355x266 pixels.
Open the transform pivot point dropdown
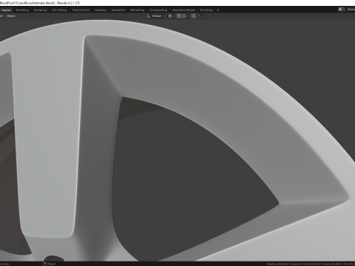click(171, 16)
